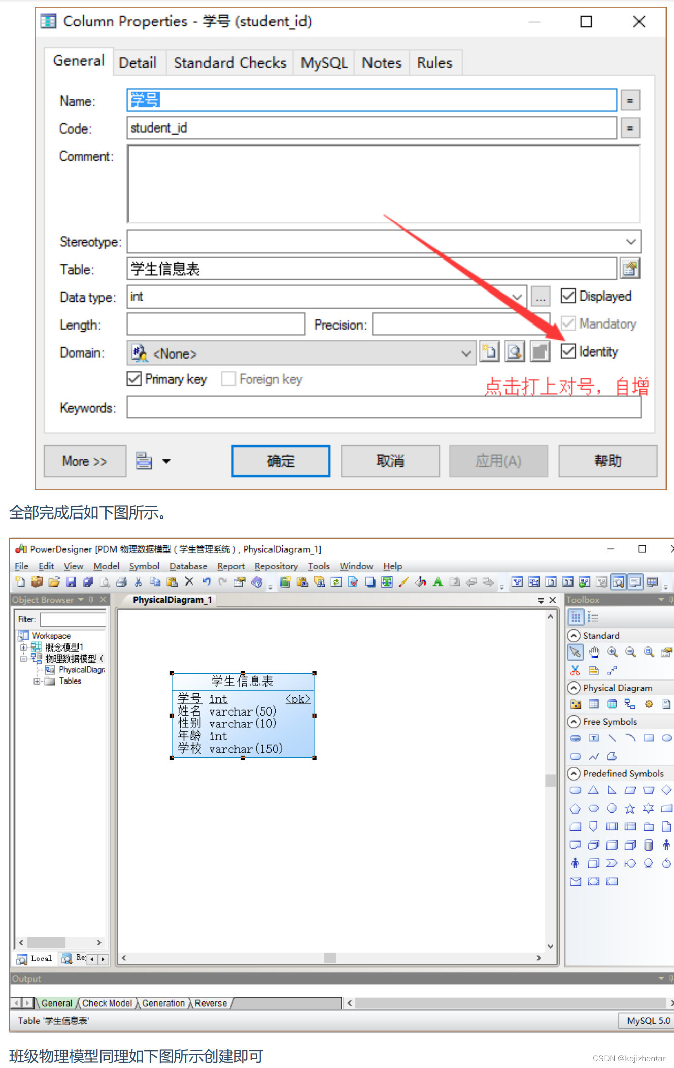Open the Check Model output tab

click(107, 1003)
